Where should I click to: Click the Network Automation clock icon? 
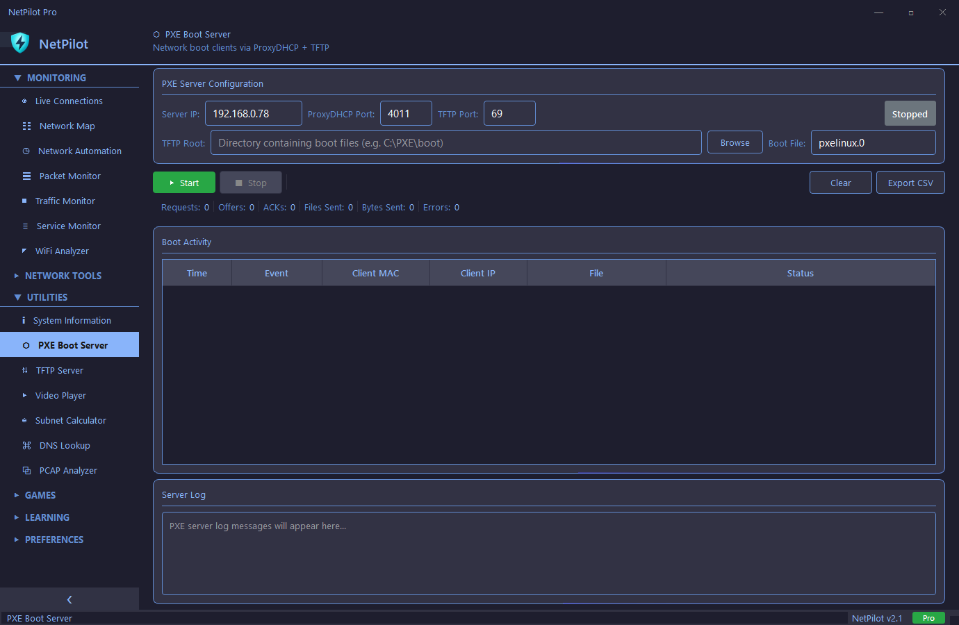[26, 151]
